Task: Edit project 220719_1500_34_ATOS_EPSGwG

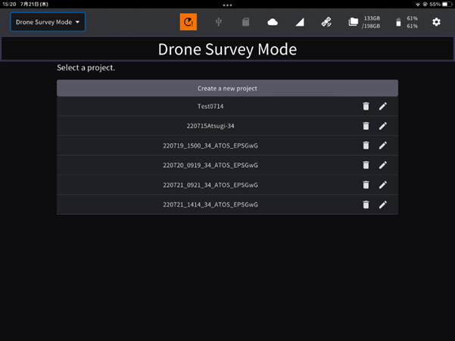Action: point(383,145)
